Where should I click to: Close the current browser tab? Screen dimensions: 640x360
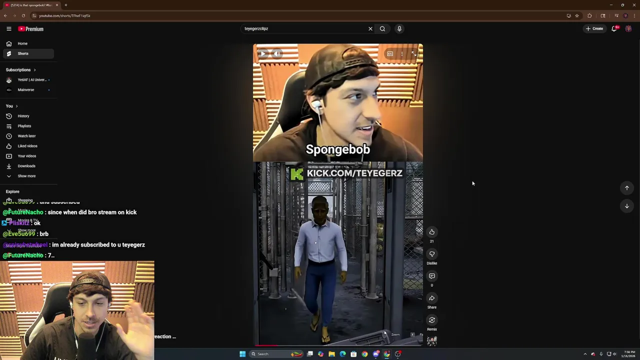[x=57, y=5]
